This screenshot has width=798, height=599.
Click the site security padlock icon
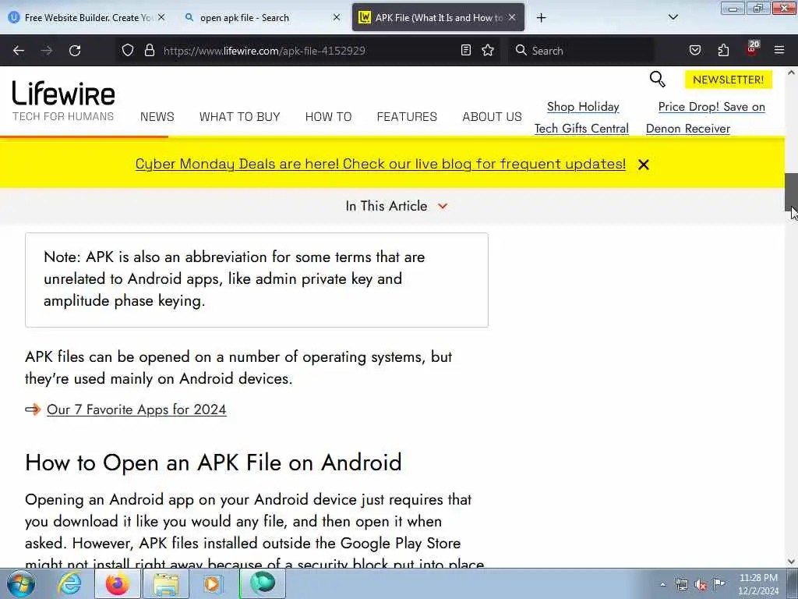point(149,50)
